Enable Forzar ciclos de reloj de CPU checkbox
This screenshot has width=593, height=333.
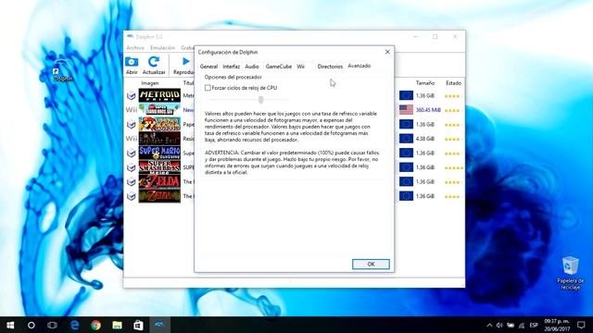click(208, 88)
